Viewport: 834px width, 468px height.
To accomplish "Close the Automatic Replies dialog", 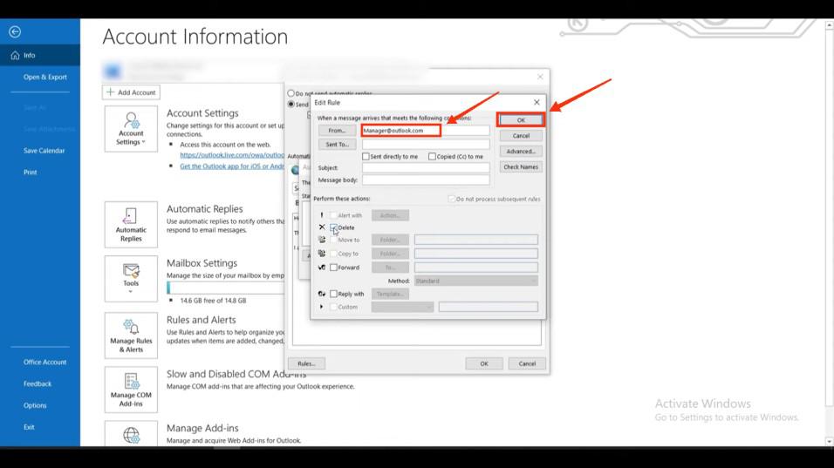I will click(540, 77).
